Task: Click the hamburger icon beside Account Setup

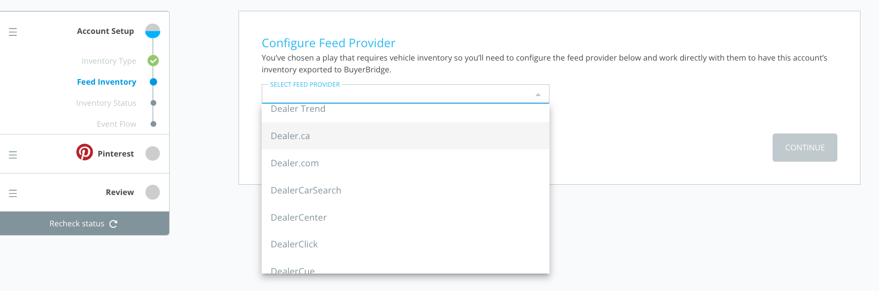Action: [13, 32]
